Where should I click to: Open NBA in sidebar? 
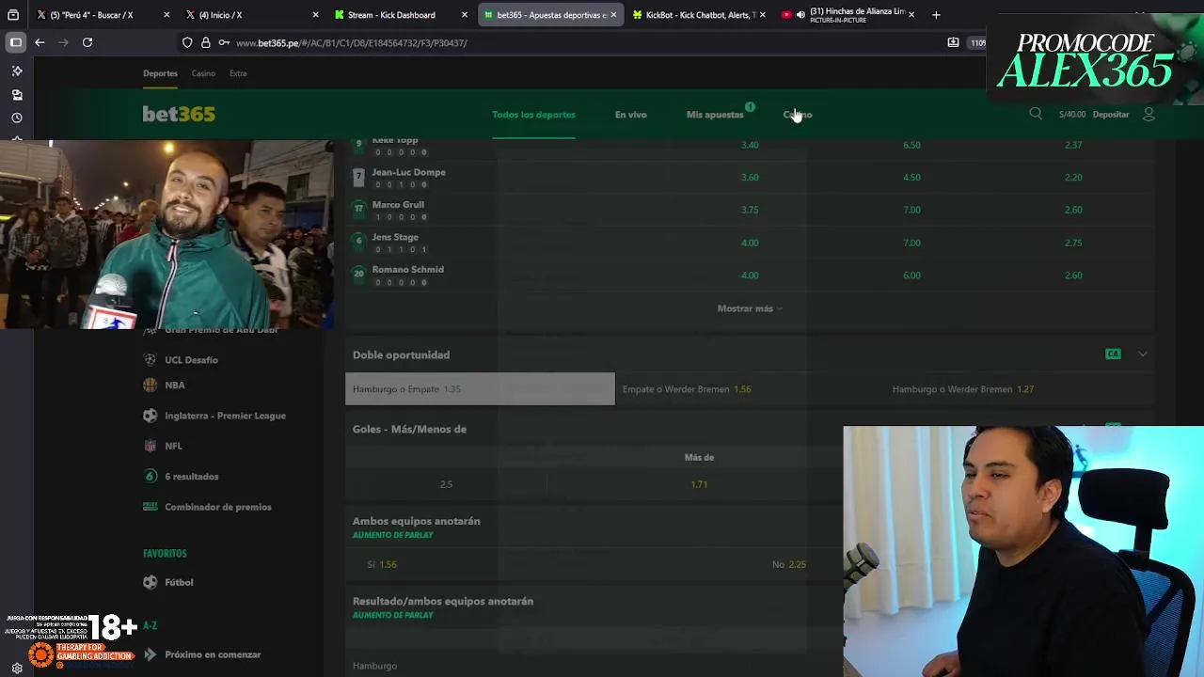click(x=175, y=385)
